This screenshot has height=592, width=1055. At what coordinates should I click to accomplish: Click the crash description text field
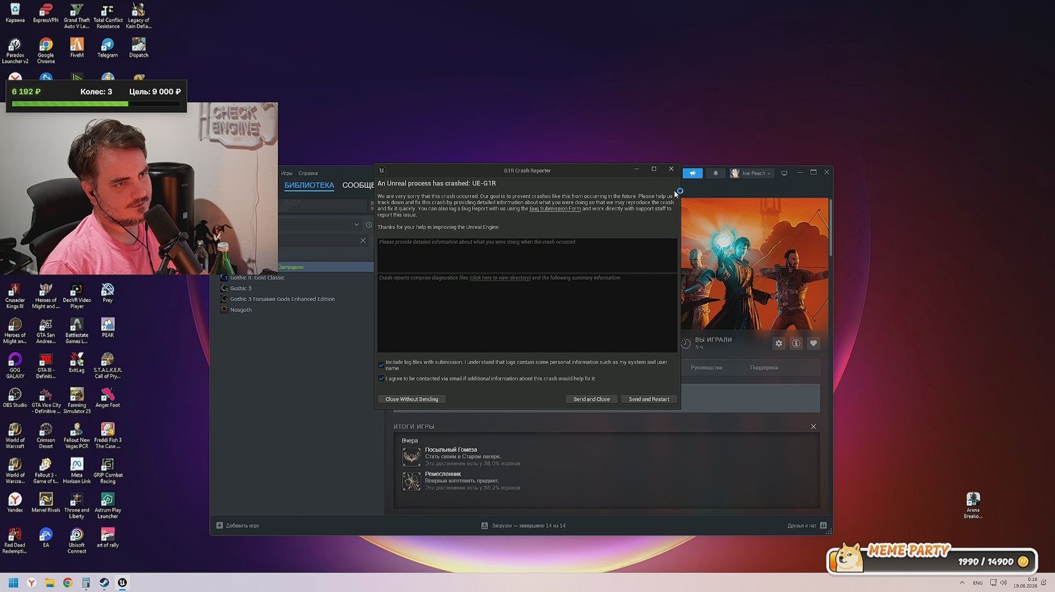(527, 255)
